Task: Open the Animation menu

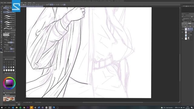Action: 9,3
